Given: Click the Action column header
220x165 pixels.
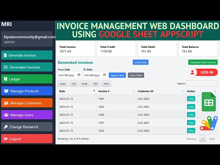Looking at the screenshot, I should coord(191,91).
